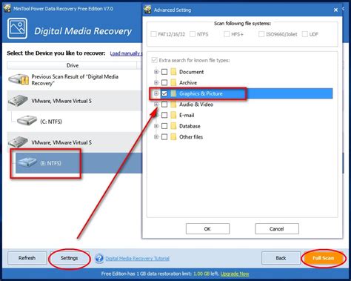Click the help question mark icon
This screenshot has width=351, height=281.
click(99, 259)
